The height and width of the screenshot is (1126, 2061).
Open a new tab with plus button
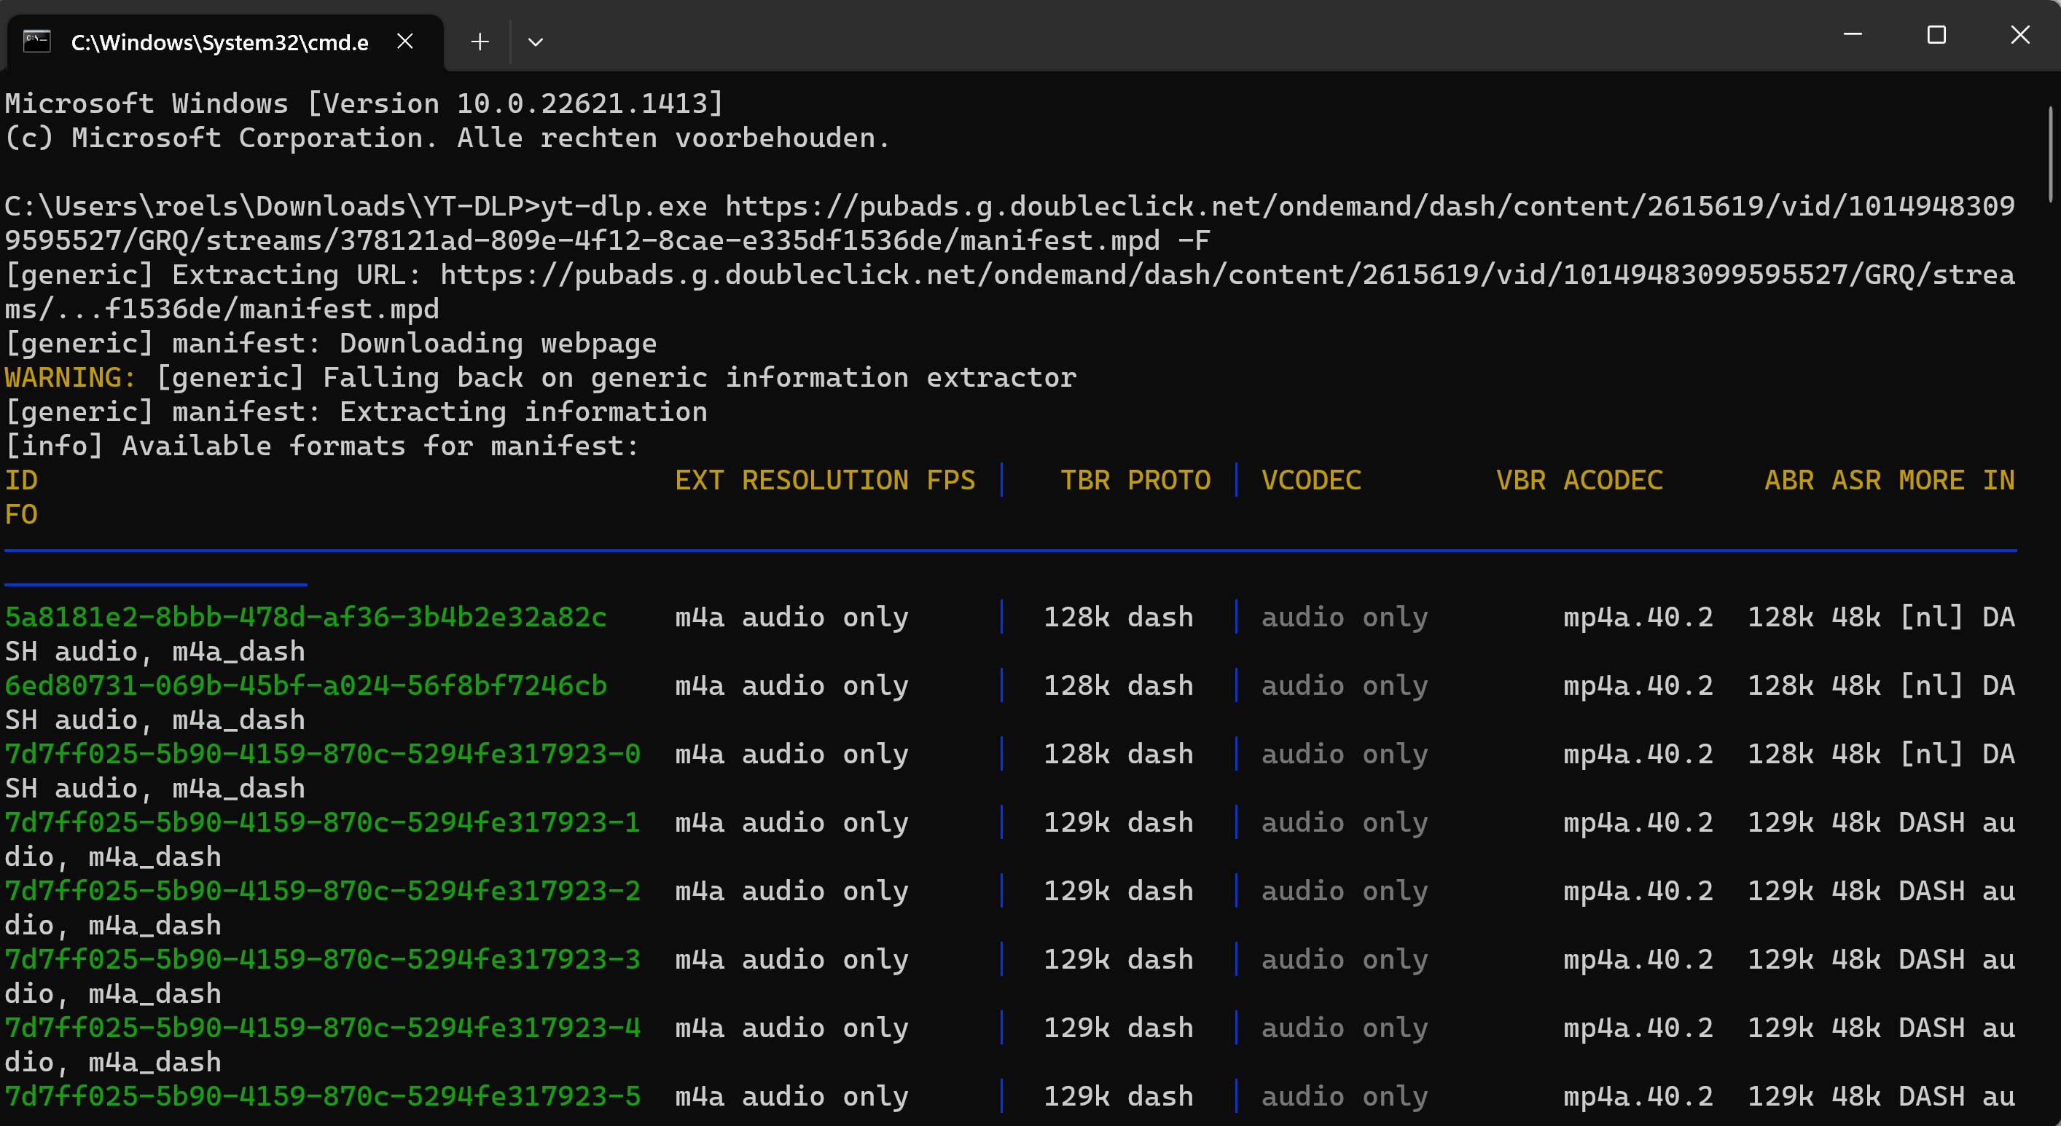point(480,42)
